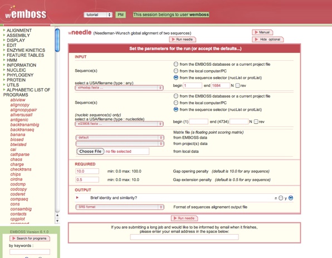Open the aligncopy program link
The image size is (332, 258).
coord(20,105)
